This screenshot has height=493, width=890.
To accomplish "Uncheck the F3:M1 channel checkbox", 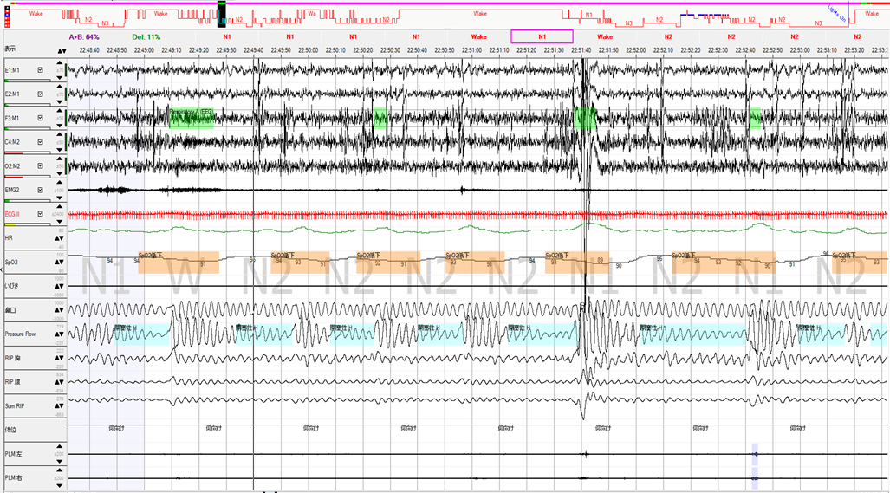I will [x=41, y=118].
